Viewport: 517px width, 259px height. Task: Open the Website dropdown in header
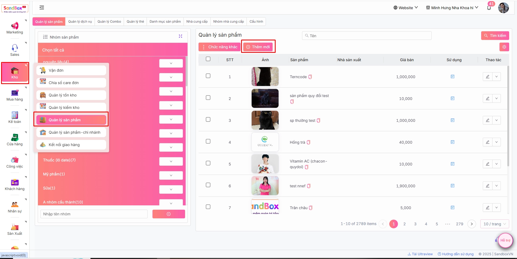click(405, 8)
